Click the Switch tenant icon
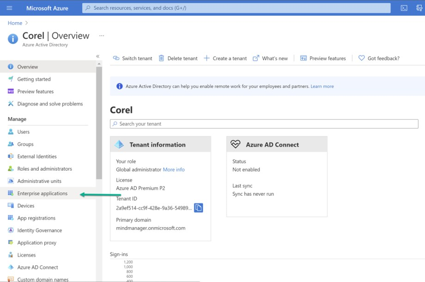 (116, 58)
